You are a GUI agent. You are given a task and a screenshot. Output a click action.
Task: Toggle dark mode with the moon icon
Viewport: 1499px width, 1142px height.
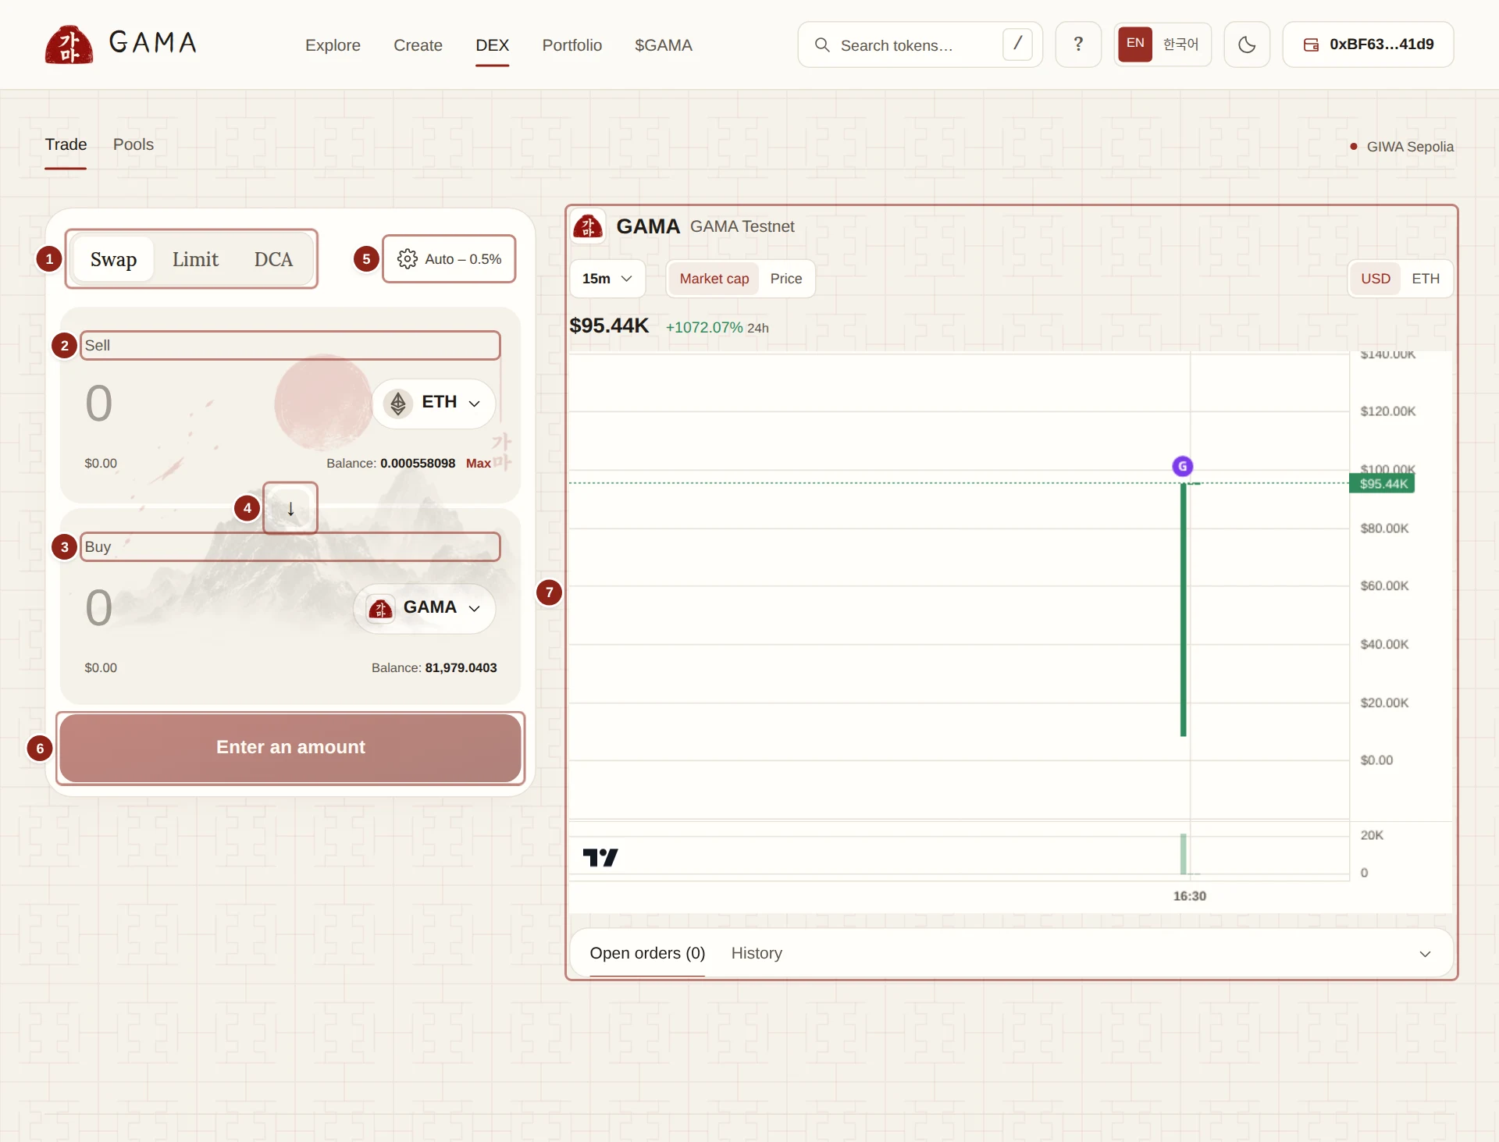click(x=1247, y=44)
